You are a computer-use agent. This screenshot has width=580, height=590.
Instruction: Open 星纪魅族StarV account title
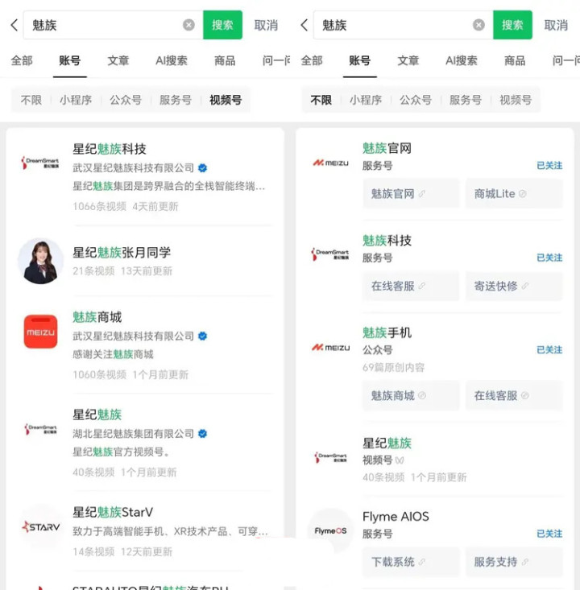113,512
